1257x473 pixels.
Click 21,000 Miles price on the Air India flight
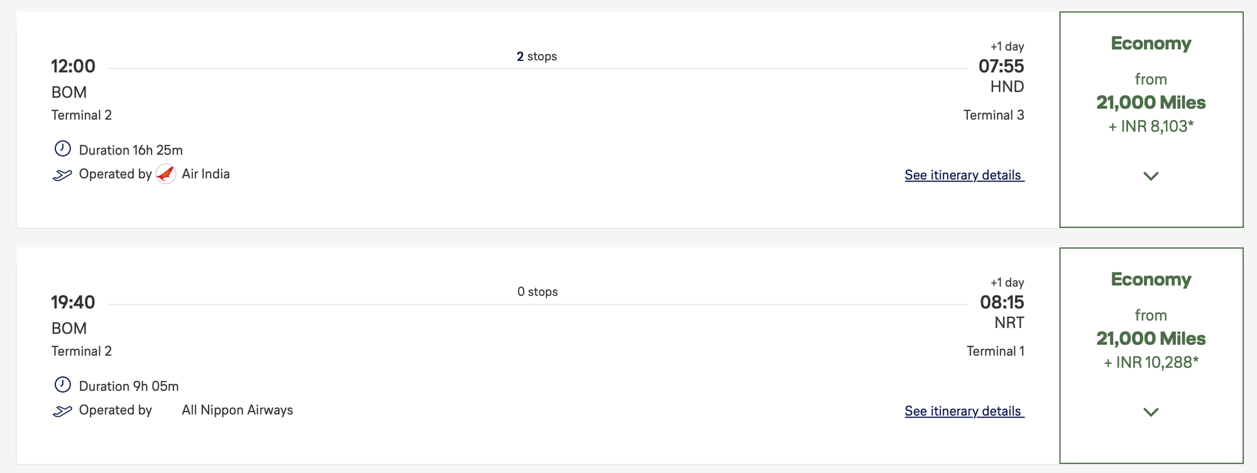pos(1151,102)
